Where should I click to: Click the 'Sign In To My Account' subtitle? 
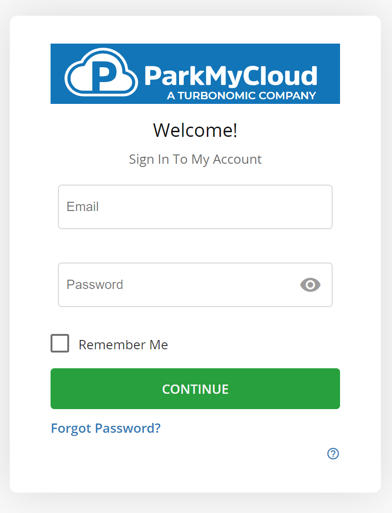(x=195, y=159)
